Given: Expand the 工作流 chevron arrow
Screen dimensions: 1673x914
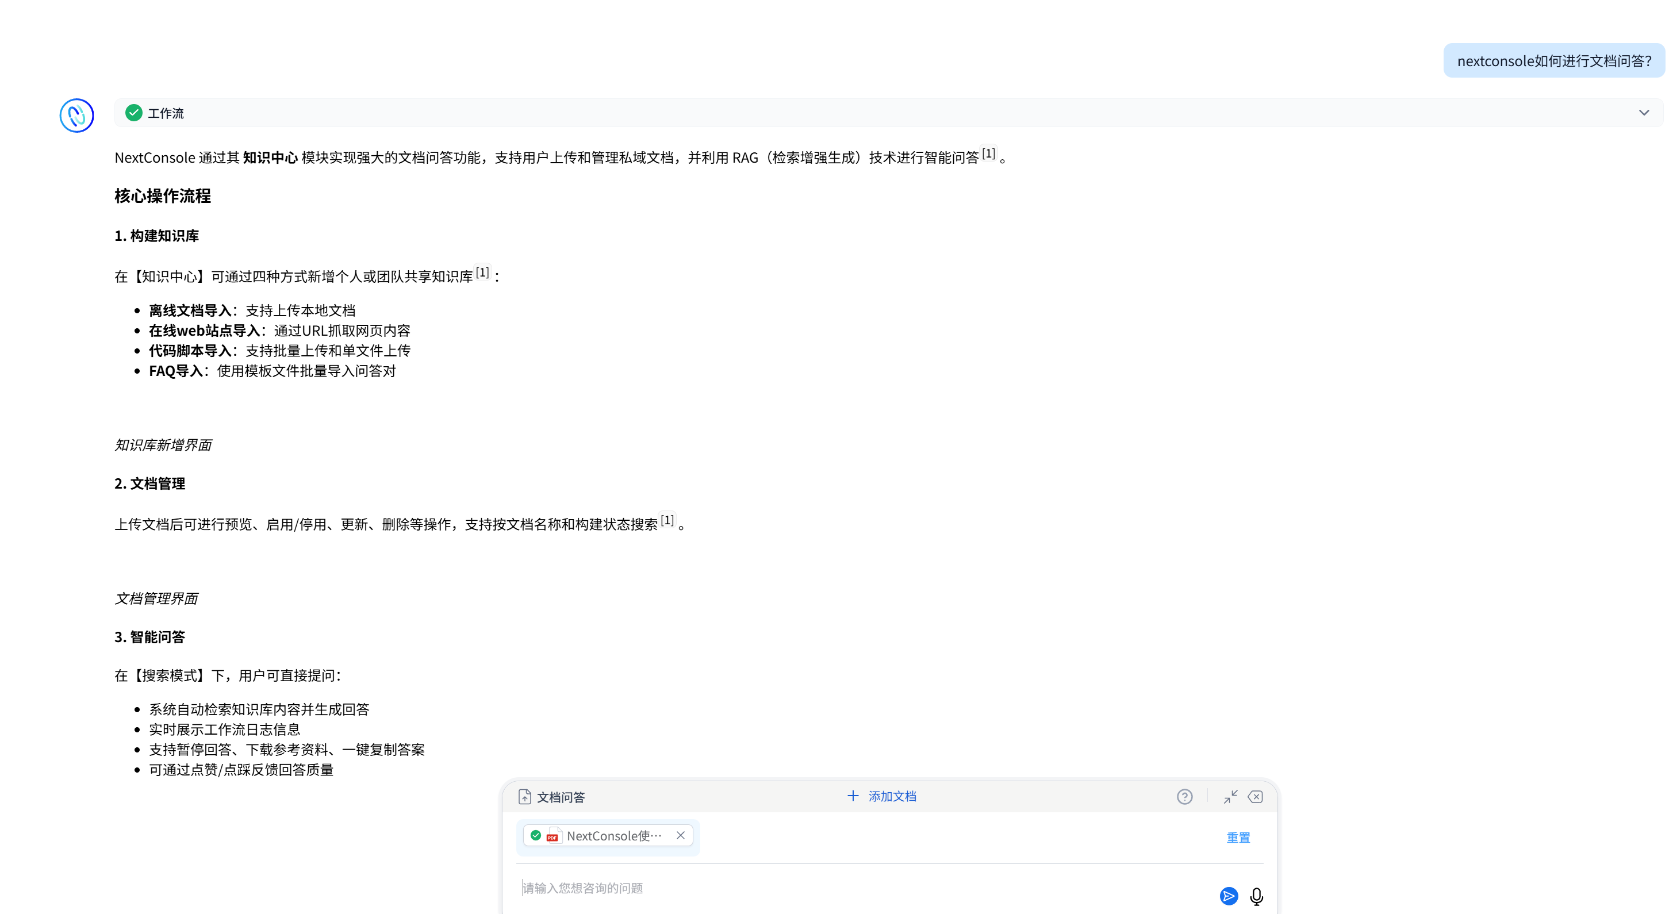Looking at the screenshot, I should click(x=1643, y=113).
